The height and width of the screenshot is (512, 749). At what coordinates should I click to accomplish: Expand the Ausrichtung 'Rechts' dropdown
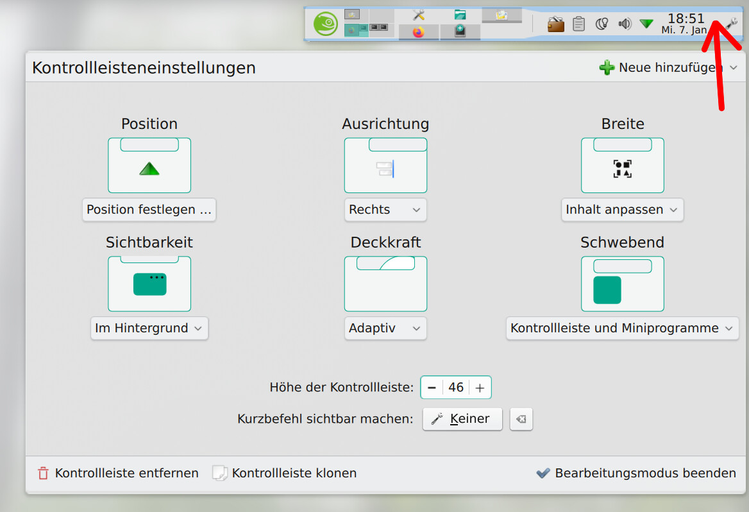coord(385,210)
